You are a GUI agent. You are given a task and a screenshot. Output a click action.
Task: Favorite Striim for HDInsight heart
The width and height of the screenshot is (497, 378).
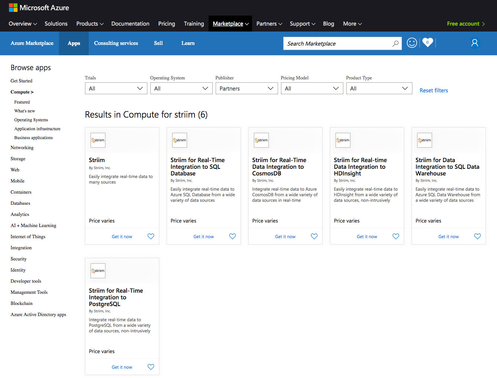(x=396, y=236)
